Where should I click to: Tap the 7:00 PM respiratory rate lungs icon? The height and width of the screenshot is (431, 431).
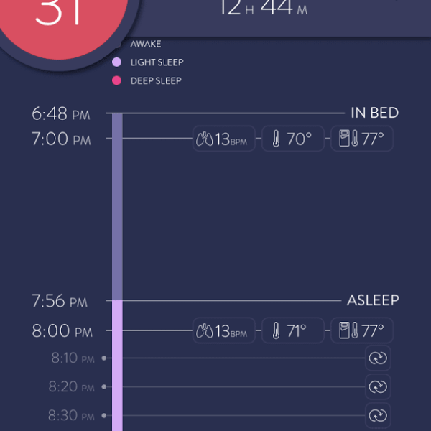point(204,139)
